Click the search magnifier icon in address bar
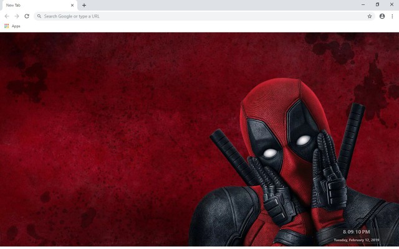Image resolution: width=399 pixels, height=249 pixels. click(39, 16)
